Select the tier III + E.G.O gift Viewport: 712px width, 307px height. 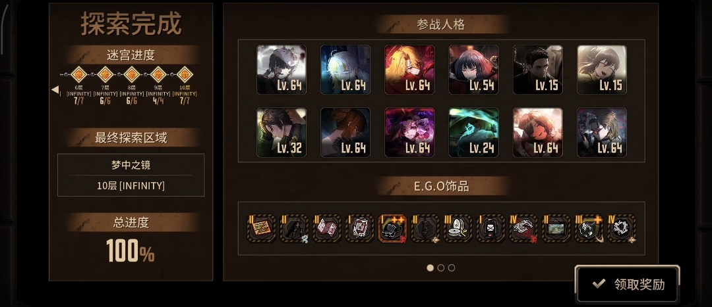click(589, 228)
